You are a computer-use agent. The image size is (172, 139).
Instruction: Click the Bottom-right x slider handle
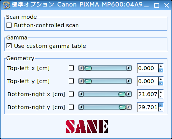click(122, 94)
